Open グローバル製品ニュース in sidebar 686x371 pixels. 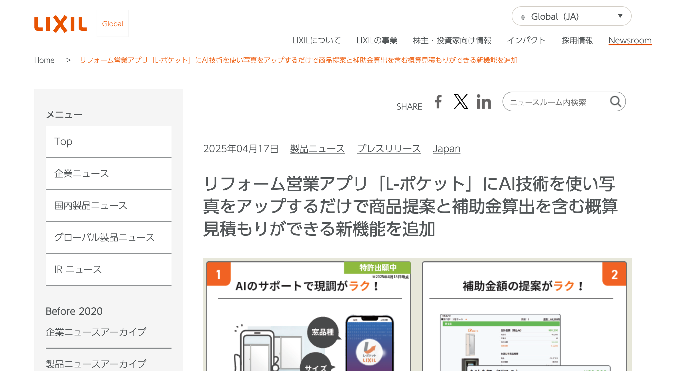click(109, 237)
